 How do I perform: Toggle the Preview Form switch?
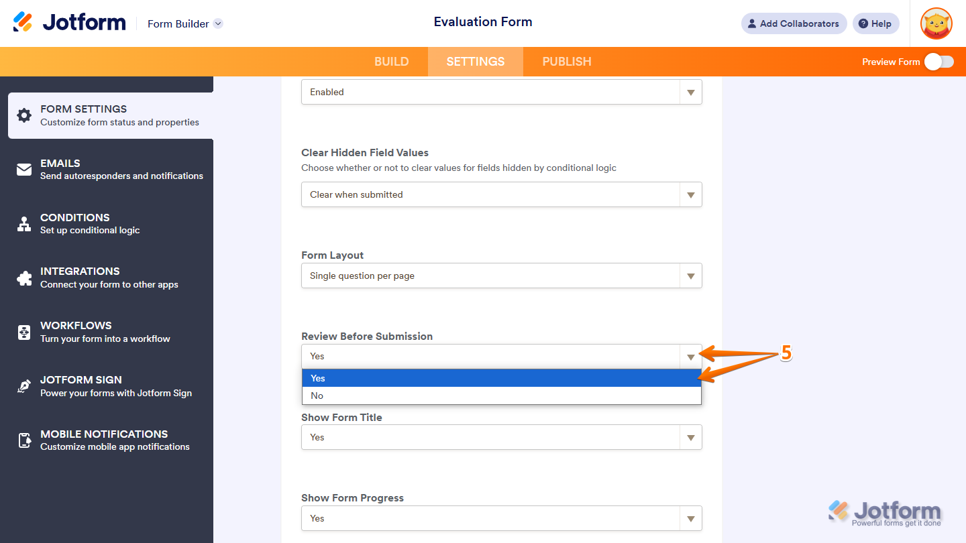(x=938, y=61)
